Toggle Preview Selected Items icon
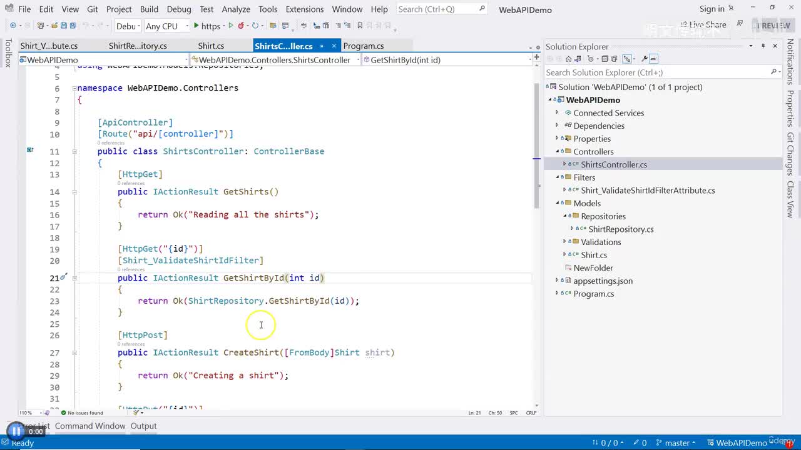This screenshot has height=450, width=801. [654, 59]
